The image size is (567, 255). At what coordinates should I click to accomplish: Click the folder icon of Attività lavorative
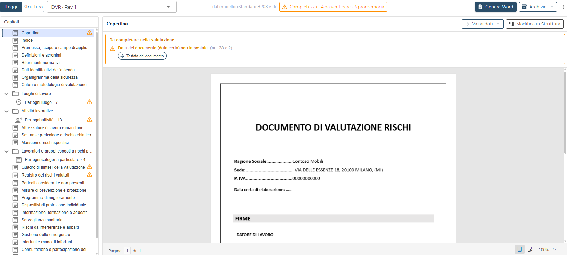15,111
